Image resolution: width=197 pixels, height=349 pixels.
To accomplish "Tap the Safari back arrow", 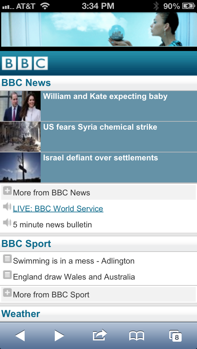I will pyautogui.click(x=20, y=335).
